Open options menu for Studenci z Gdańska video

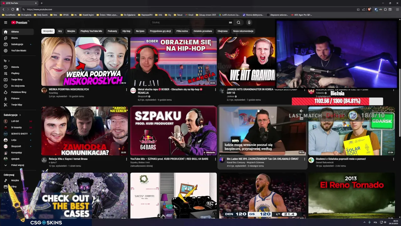[x=393, y=159]
